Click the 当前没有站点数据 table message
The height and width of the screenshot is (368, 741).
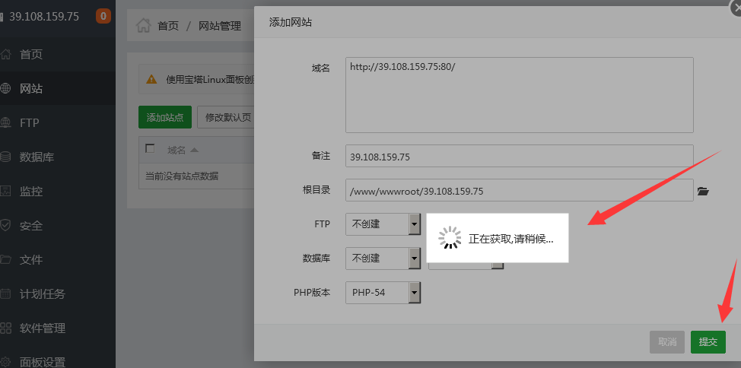click(x=182, y=176)
